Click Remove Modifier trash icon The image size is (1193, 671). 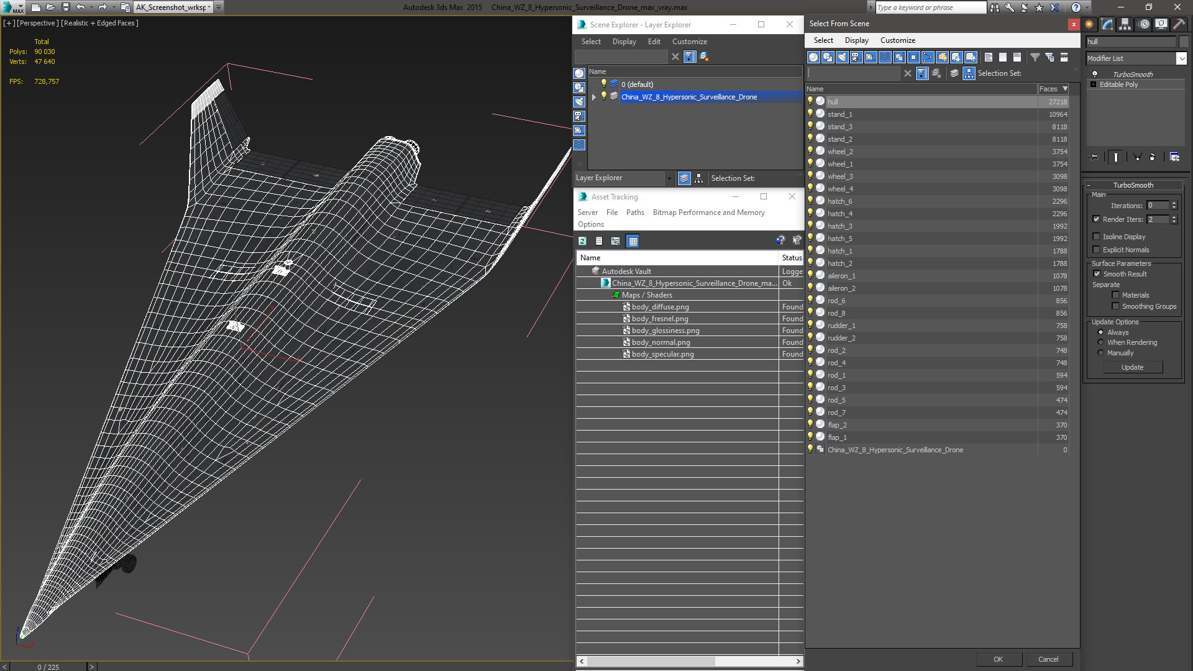1153,157
